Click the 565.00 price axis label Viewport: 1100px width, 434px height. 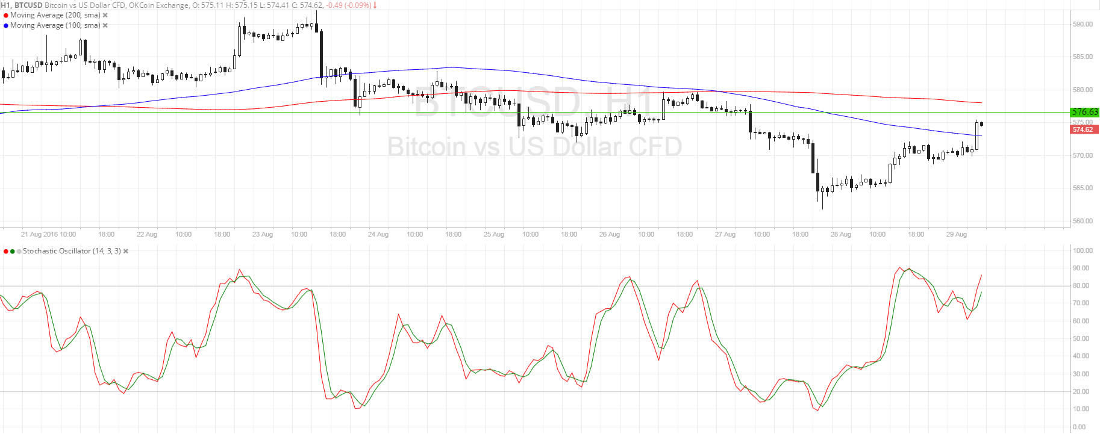(x=1083, y=188)
